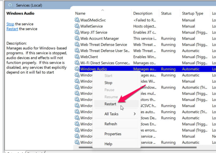Viewport: 216px width, 153px height.
Task: Sort by the Name column header
Action: [80, 13]
